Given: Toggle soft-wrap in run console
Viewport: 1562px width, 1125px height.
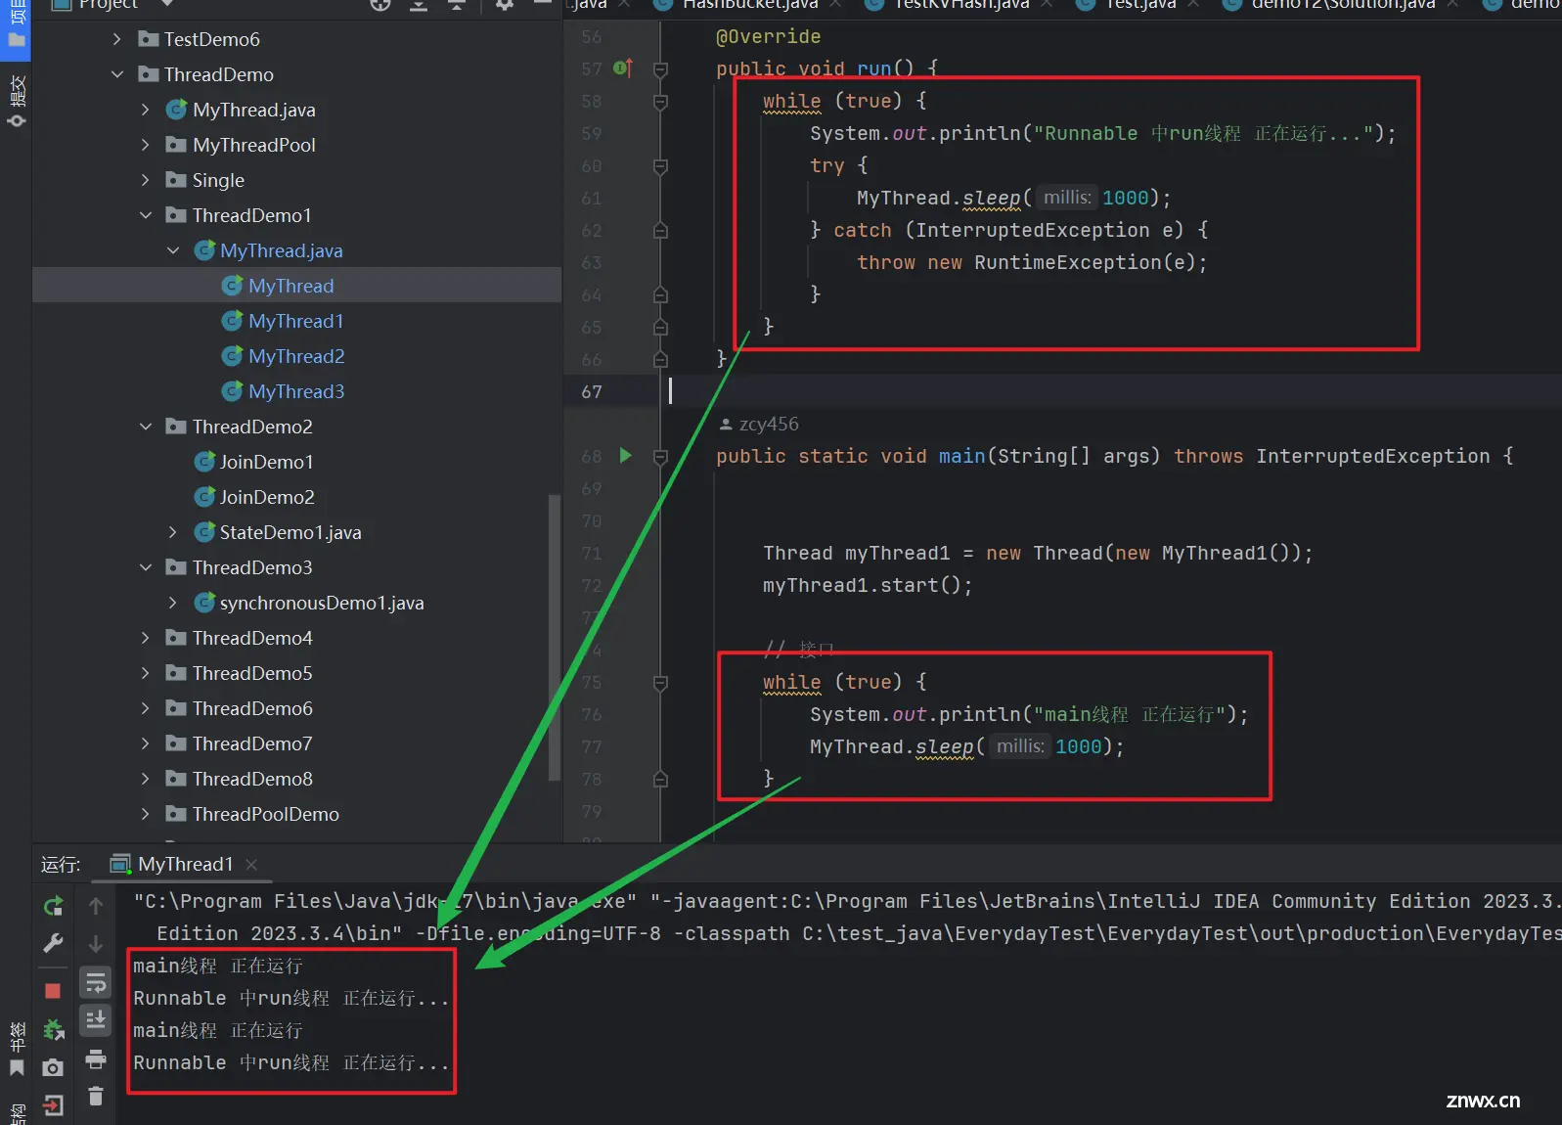Looking at the screenshot, I should [x=96, y=982].
